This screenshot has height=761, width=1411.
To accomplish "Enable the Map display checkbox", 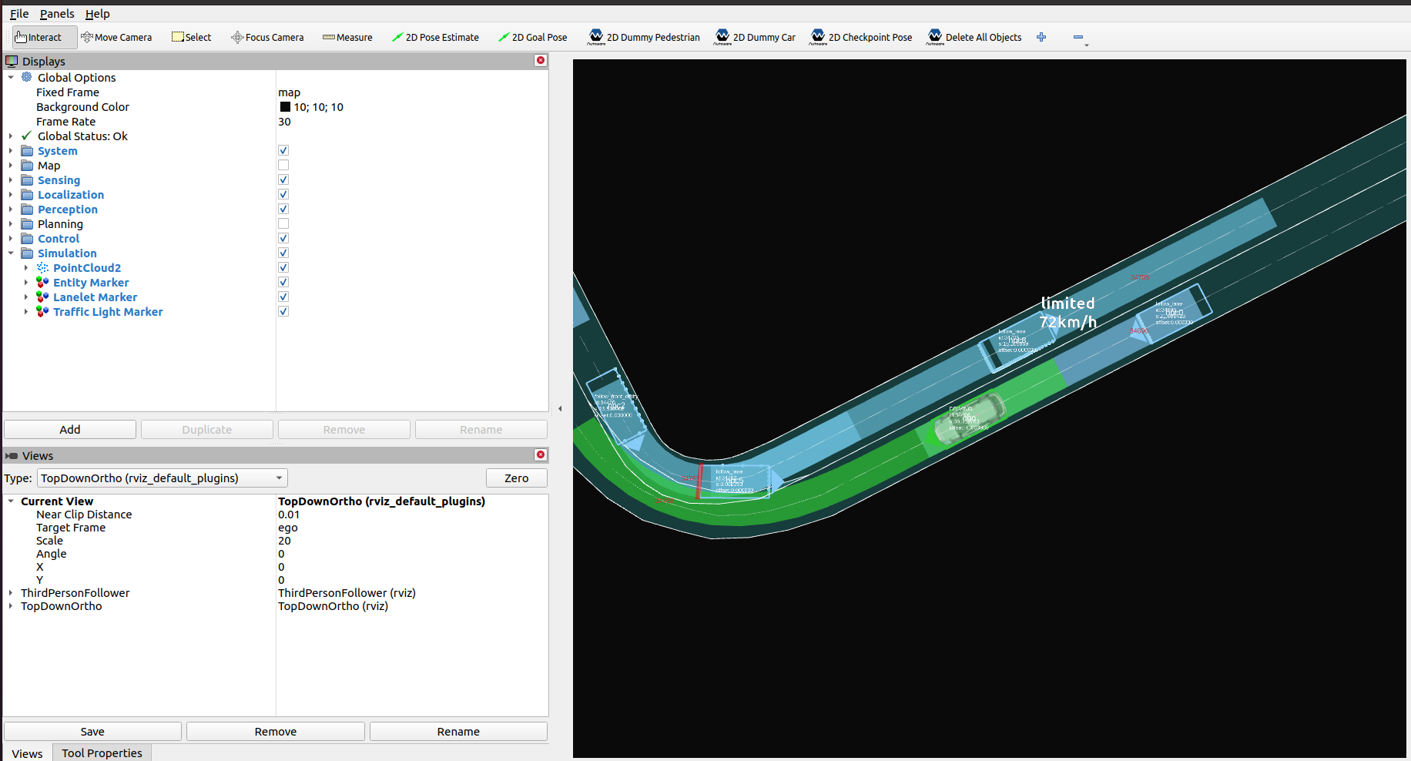I will tap(283, 166).
